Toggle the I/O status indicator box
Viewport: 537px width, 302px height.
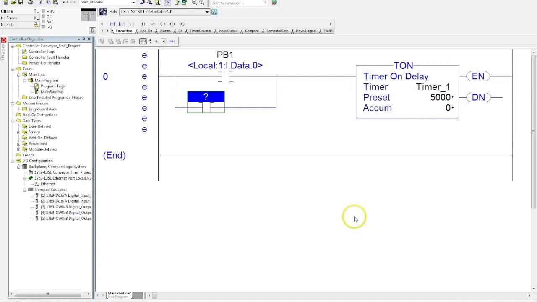click(x=43, y=27)
